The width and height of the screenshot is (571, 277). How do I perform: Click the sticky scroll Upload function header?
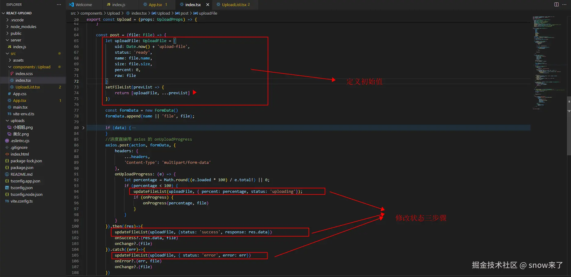click(x=142, y=20)
